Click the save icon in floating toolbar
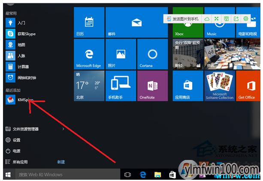Image resolution: width=263 pixels, height=181 pixels. [x=226, y=19]
